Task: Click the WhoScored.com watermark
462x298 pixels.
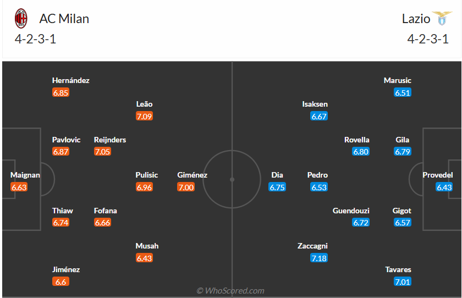Action: click(x=230, y=291)
